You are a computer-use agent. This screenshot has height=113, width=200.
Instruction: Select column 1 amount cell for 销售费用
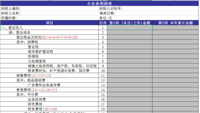(x=130, y=76)
